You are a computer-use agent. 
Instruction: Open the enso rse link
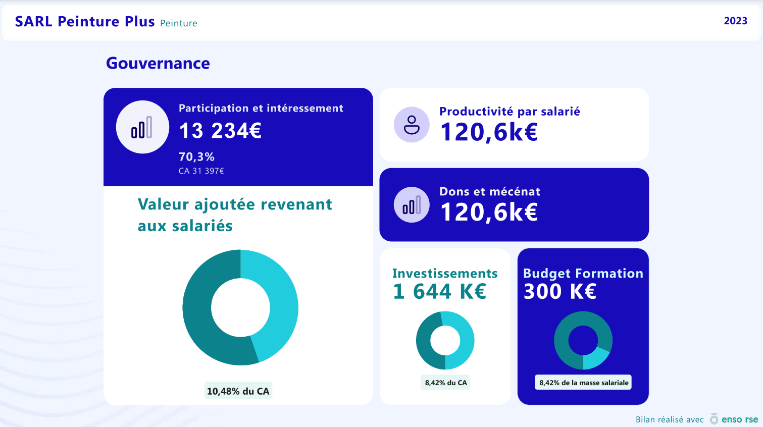click(740, 419)
